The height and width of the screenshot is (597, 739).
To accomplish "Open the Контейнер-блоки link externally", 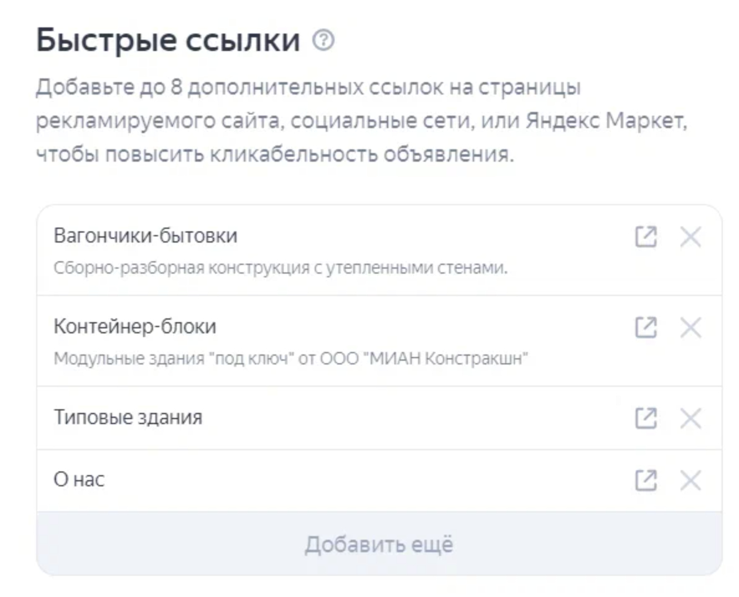I will pyautogui.click(x=646, y=327).
